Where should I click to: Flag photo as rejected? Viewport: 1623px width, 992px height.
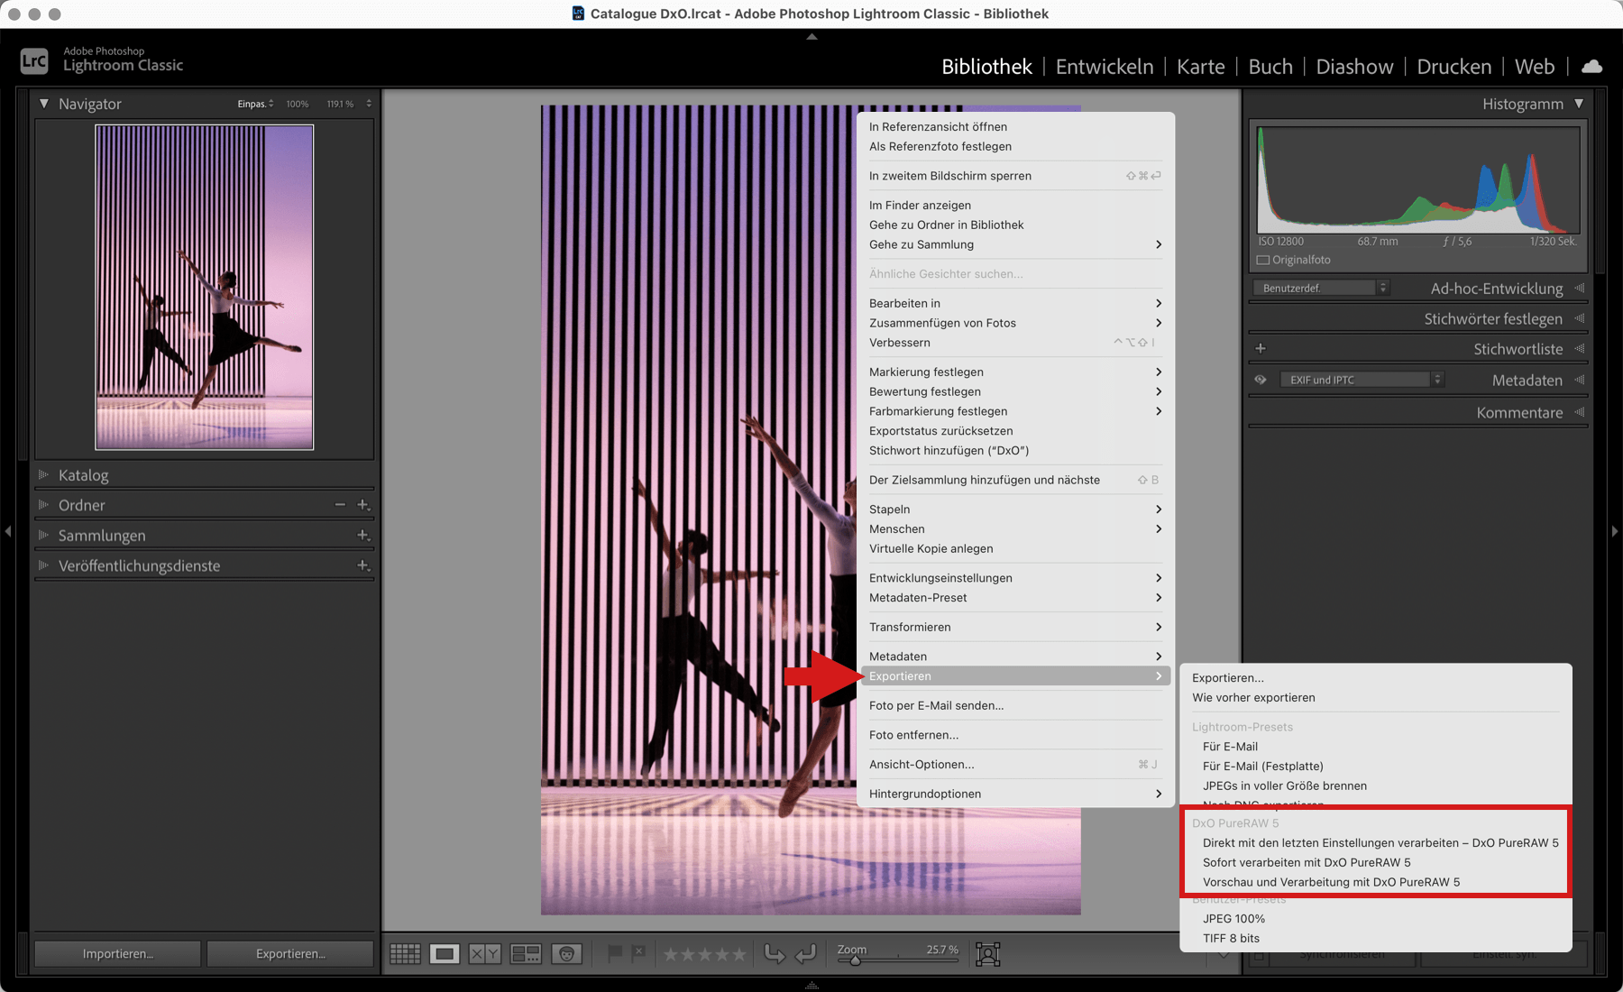click(638, 952)
